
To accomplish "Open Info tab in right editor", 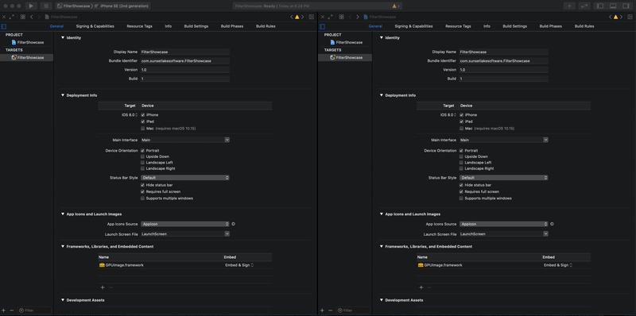I will tap(487, 26).
